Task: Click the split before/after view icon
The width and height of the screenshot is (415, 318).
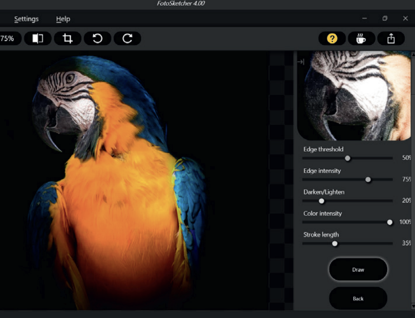Action: coord(37,39)
